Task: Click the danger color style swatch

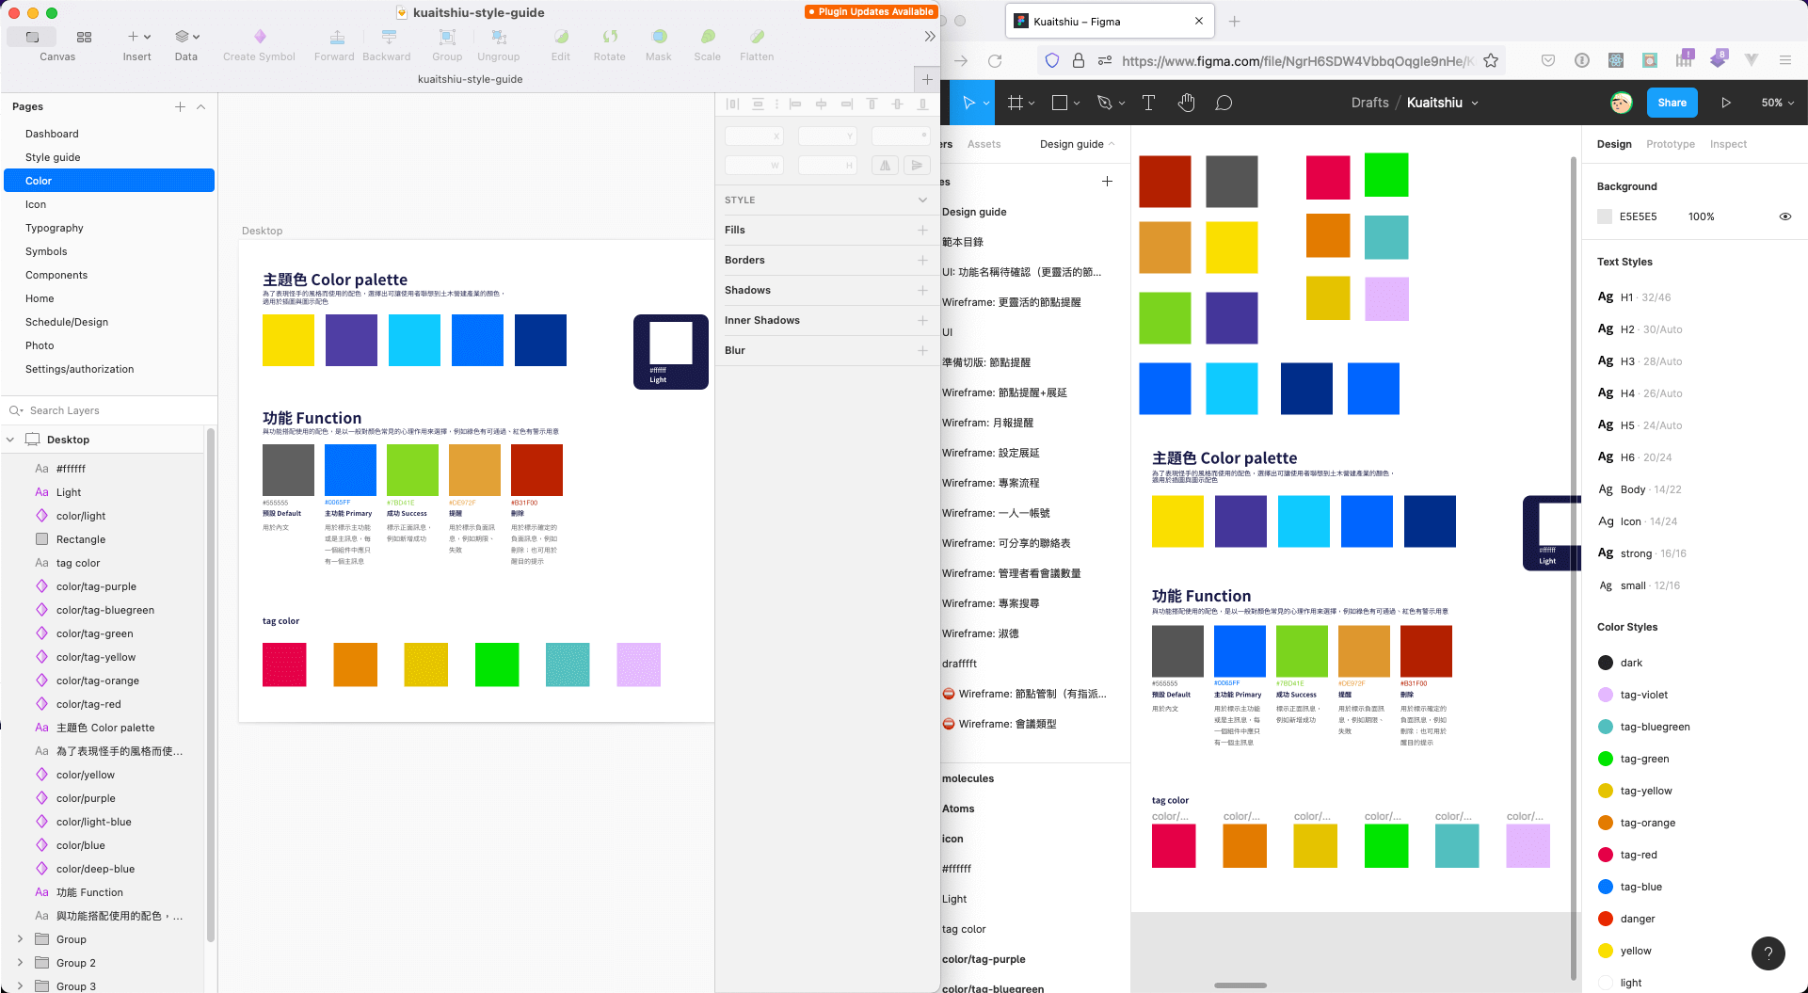Action: 1606,919
